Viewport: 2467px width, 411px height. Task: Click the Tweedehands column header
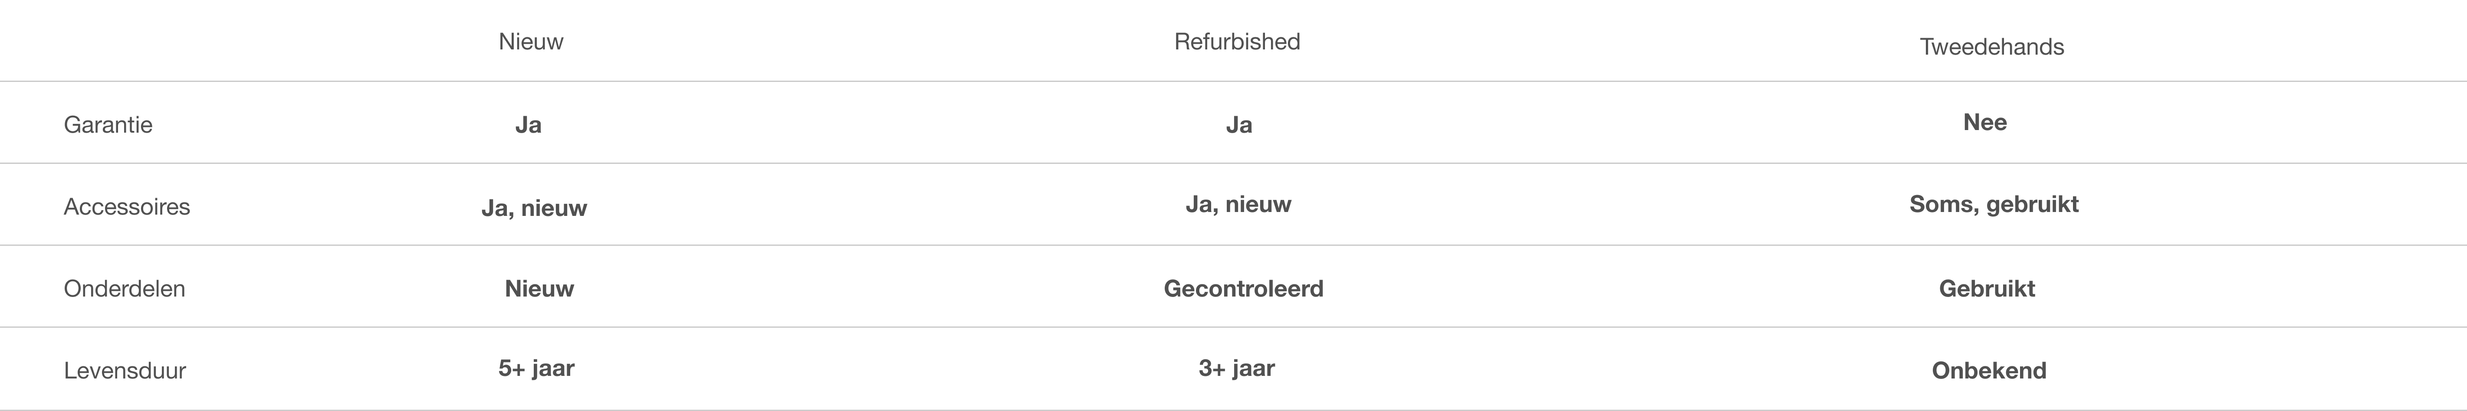tap(1991, 47)
